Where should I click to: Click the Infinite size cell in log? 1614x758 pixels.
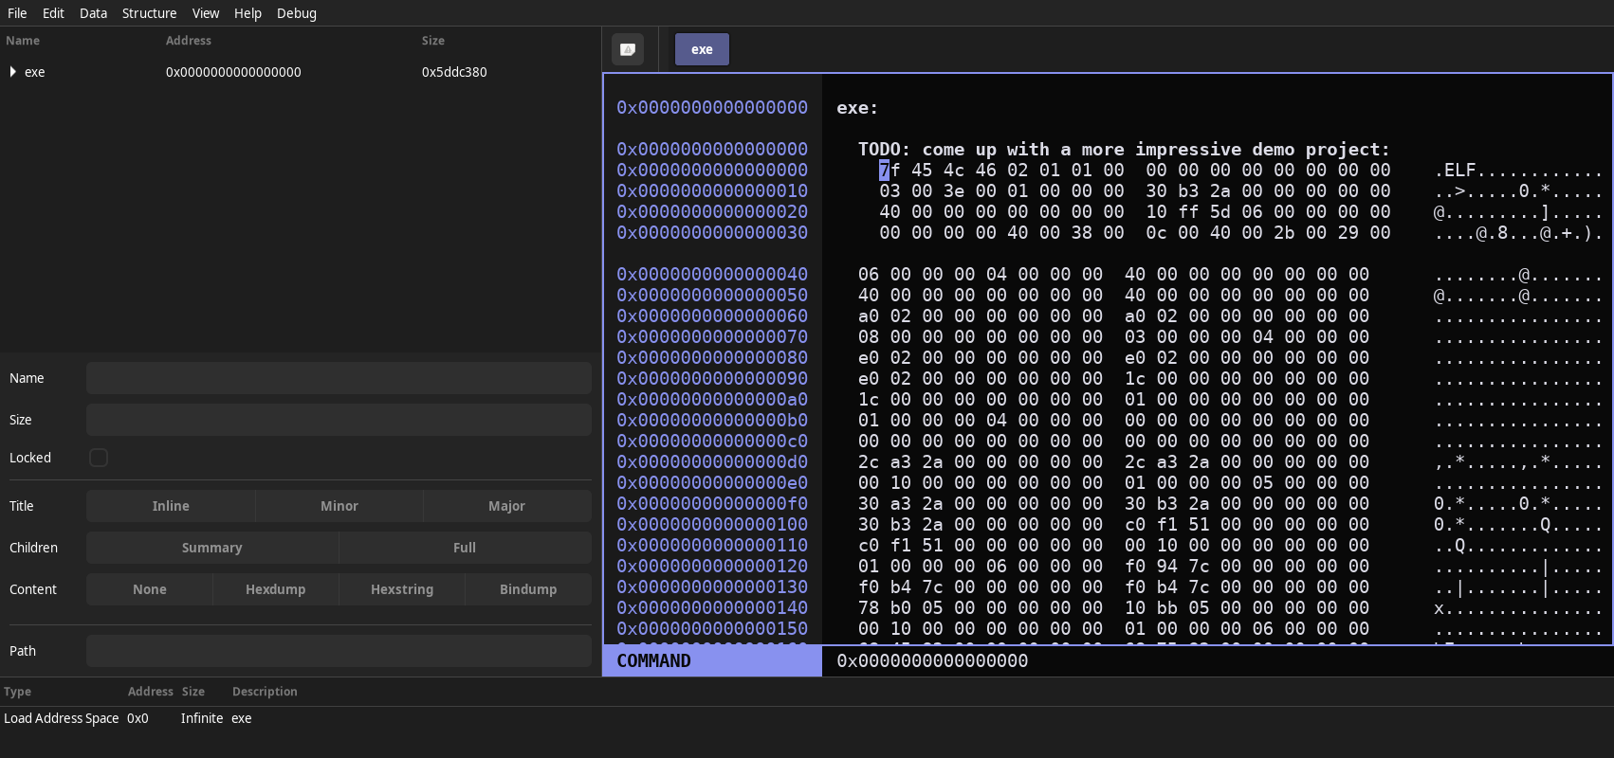202,718
